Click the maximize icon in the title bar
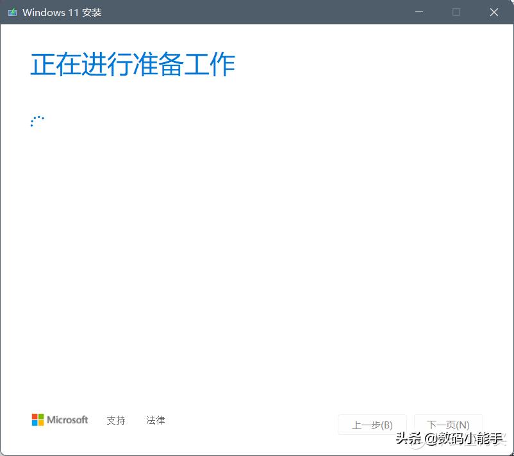The height and width of the screenshot is (456, 514). (456, 12)
